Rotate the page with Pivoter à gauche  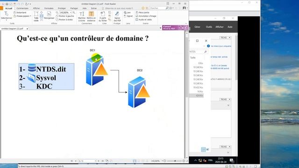[65, 16]
